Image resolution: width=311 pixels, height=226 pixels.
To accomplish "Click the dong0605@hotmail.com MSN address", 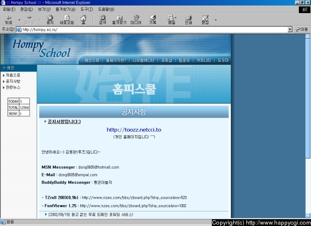I will pos(99,167).
